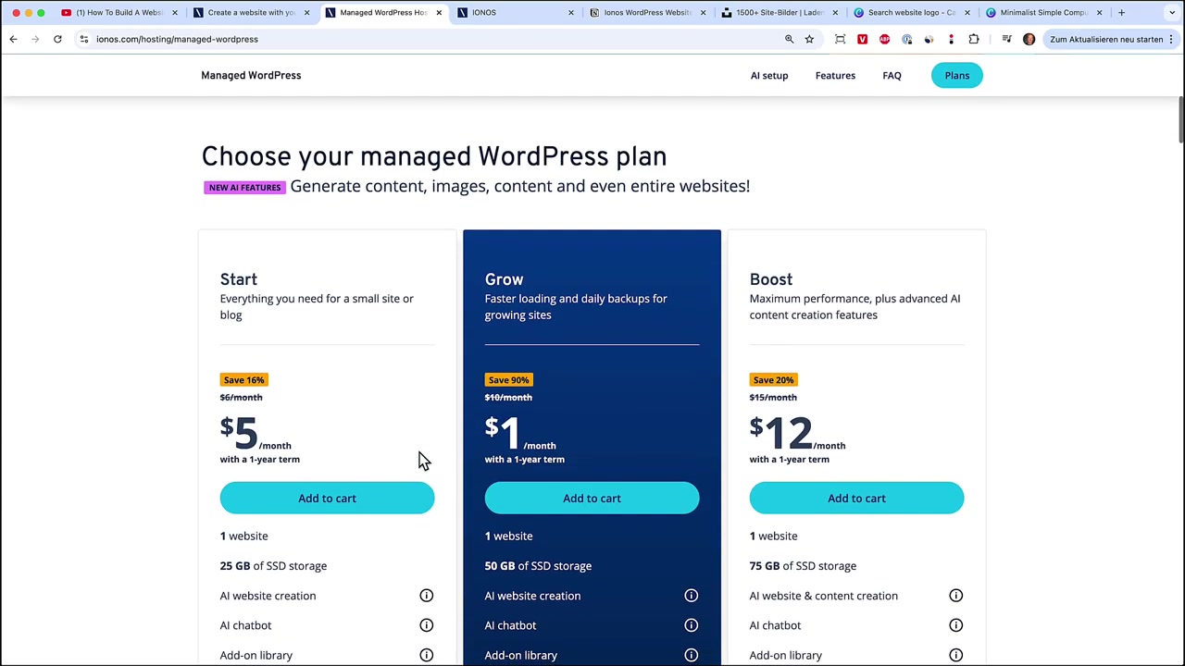The width and height of the screenshot is (1185, 666).
Task: Open the Chrome profile avatar
Action: (x=1029, y=39)
